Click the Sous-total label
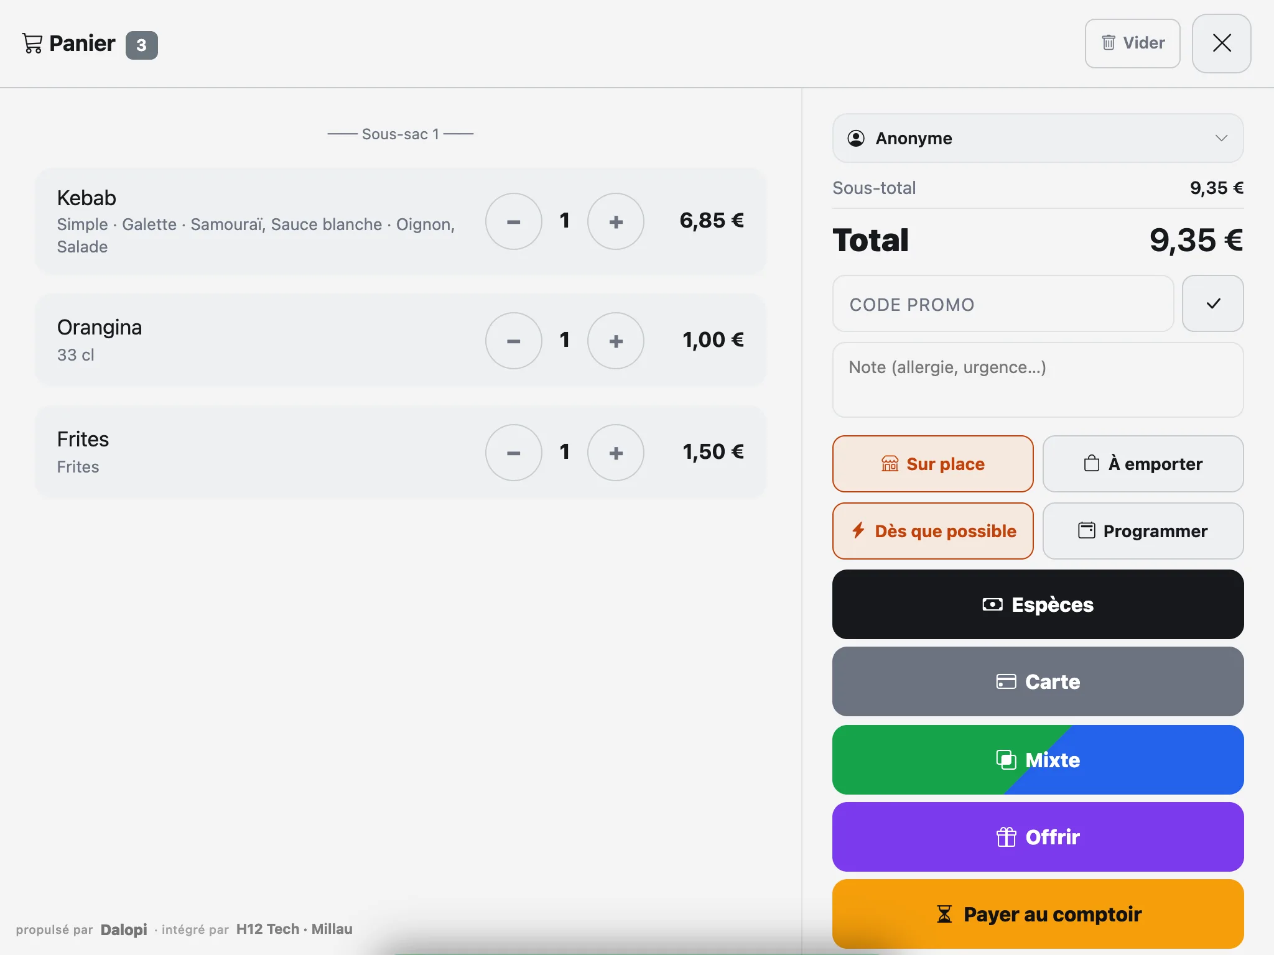The image size is (1274, 955). pyautogui.click(x=874, y=188)
